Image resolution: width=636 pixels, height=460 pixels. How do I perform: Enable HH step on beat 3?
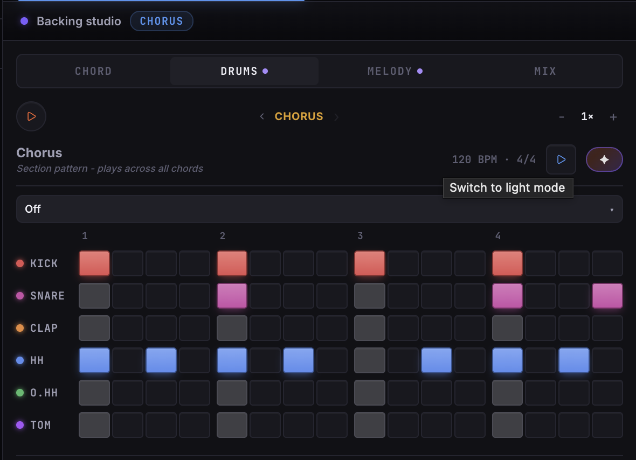(x=370, y=360)
